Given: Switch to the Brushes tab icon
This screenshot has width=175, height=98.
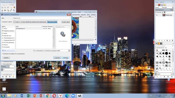Looking at the screenshot, I should coord(156,44).
